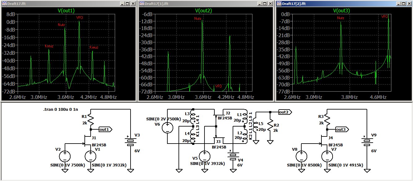
Task: Click the SINE(0 1V 4915k) value of V7
Action: click(x=345, y=165)
